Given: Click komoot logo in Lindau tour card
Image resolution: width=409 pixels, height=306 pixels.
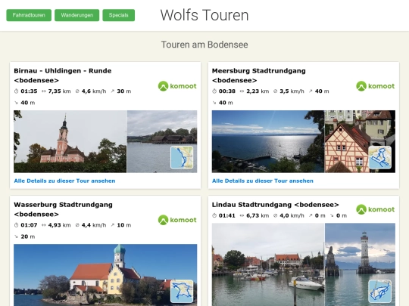Looking at the screenshot, I should [x=376, y=209].
